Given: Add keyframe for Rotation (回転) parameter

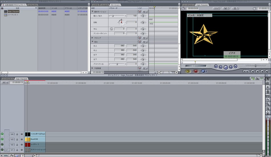Looking at the screenshot, I should [143, 22].
